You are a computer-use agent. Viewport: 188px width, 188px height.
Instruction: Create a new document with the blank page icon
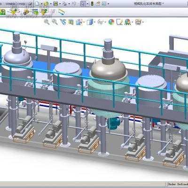pyautogui.click(x=37, y=3)
